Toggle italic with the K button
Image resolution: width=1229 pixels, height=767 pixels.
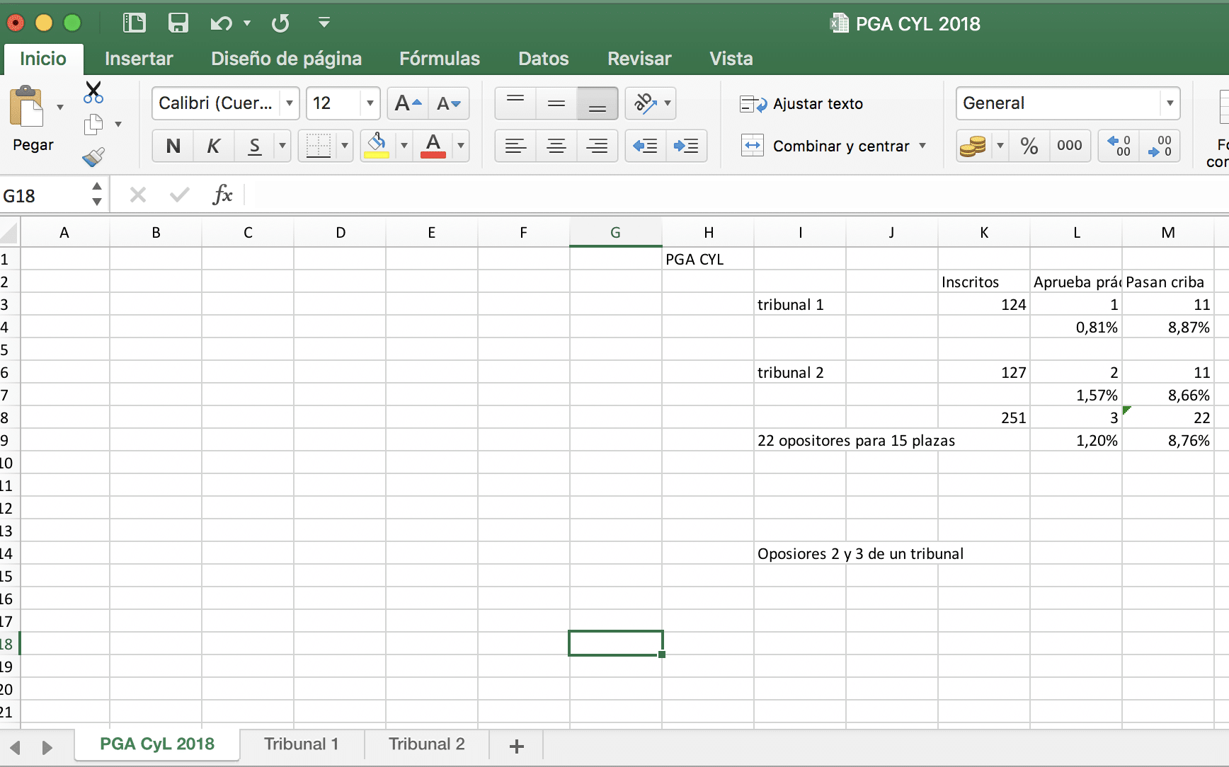pyautogui.click(x=213, y=146)
